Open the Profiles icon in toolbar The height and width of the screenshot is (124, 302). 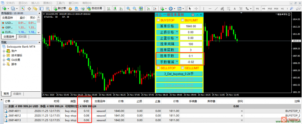(13, 9)
